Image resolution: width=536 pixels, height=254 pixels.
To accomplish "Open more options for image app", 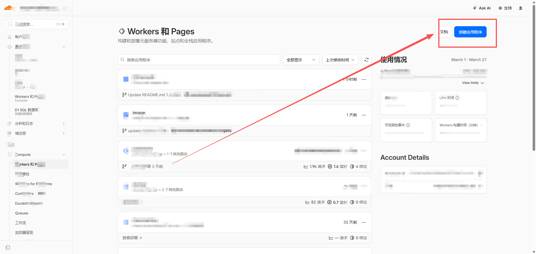I will [364, 115].
